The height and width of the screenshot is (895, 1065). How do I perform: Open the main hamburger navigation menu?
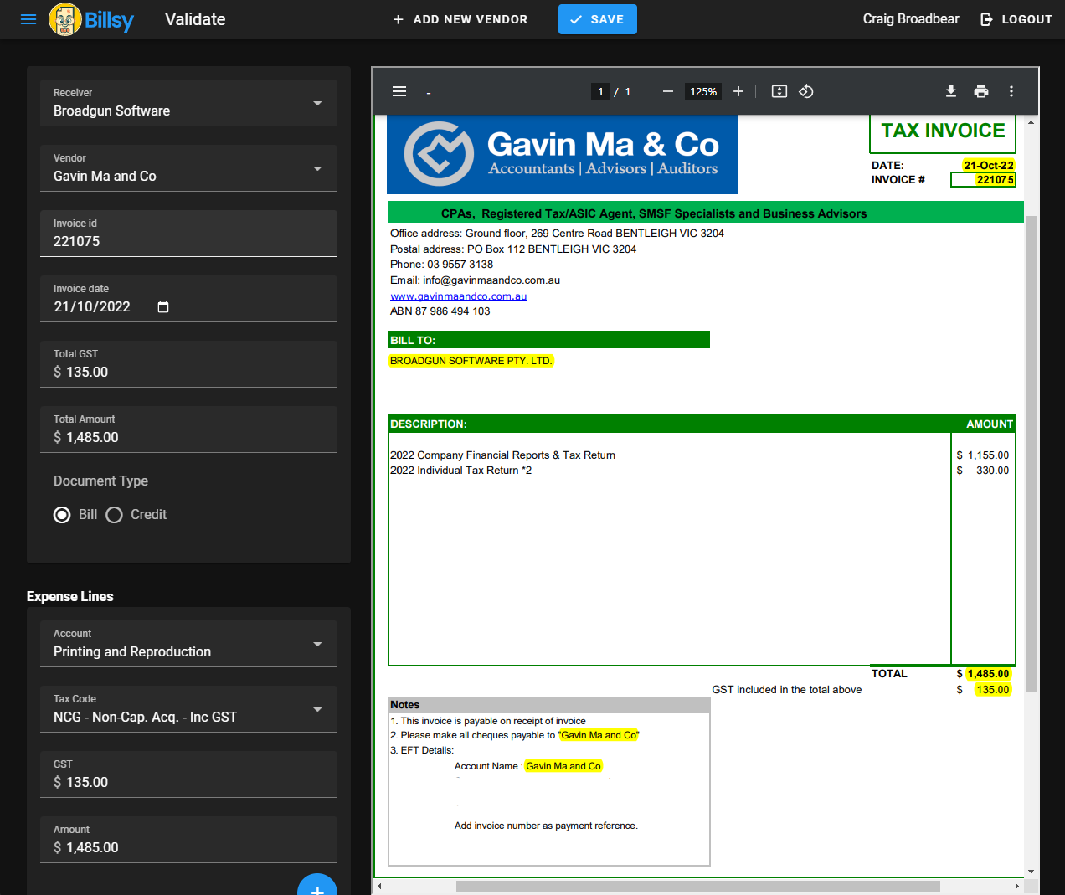(x=28, y=19)
